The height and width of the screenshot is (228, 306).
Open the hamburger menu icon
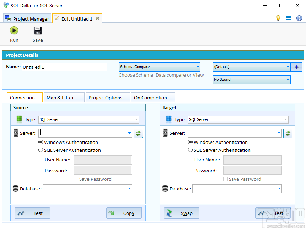(x=289, y=18)
